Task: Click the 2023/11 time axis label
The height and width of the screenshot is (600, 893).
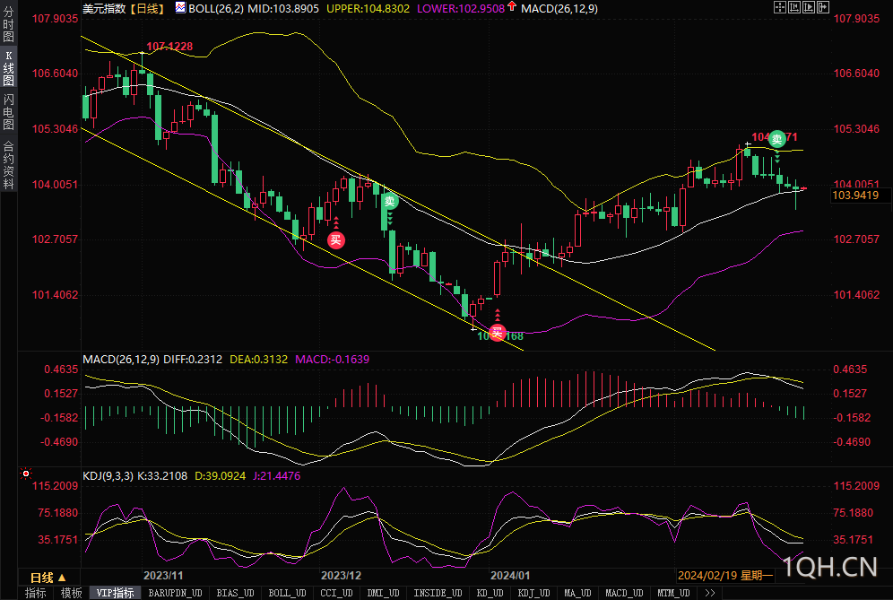Action: click(x=163, y=576)
